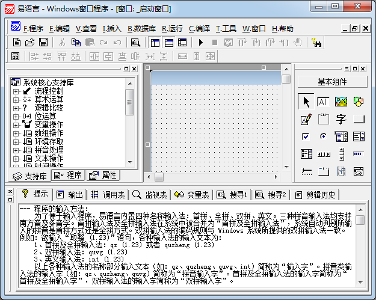376x300 pixels.
Task: Click the Run (play) button in toolbar
Action: 200,43
